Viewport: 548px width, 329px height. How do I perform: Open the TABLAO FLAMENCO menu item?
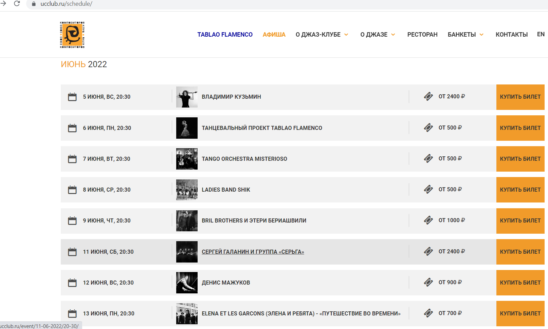pos(225,35)
